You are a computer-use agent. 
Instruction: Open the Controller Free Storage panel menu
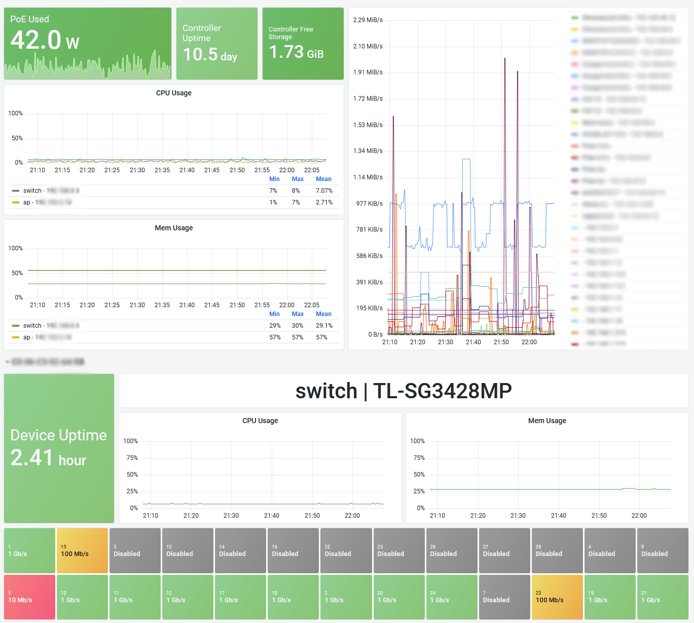coord(291,33)
